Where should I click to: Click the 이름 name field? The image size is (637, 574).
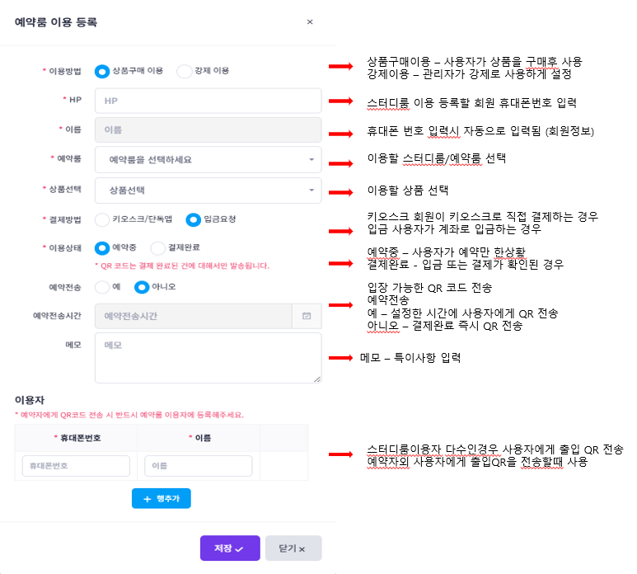point(208,130)
